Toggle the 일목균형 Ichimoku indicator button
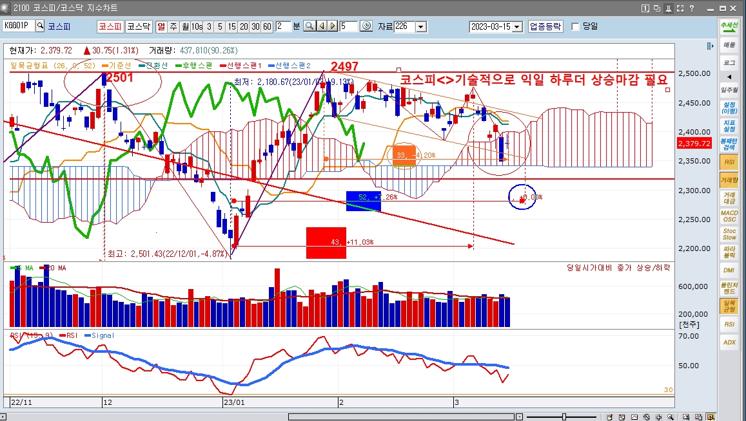Image resolution: width=746 pixels, height=421 pixels. click(x=729, y=306)
